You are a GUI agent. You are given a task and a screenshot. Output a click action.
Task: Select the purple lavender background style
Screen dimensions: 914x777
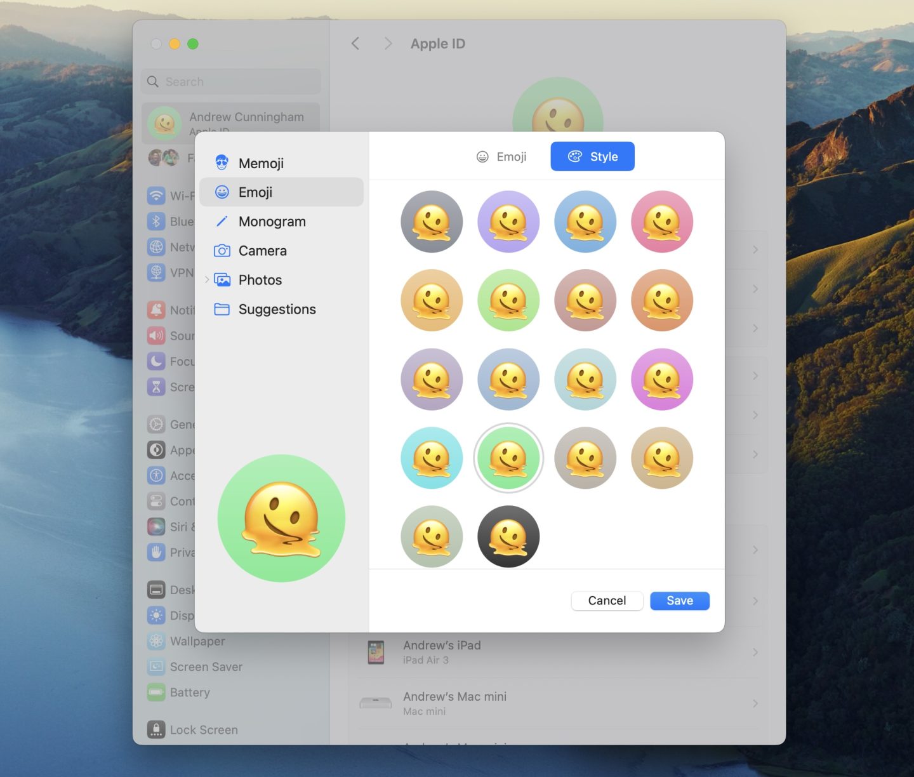click(x=508, y=222)
